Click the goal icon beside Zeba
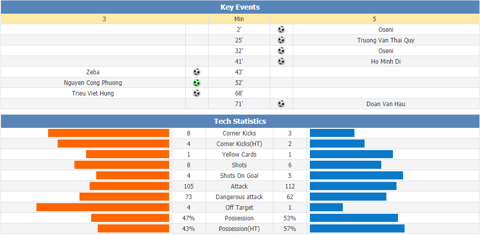Image resolution: width=480 pixels, height=235 pixels. [x=197, y=72]
